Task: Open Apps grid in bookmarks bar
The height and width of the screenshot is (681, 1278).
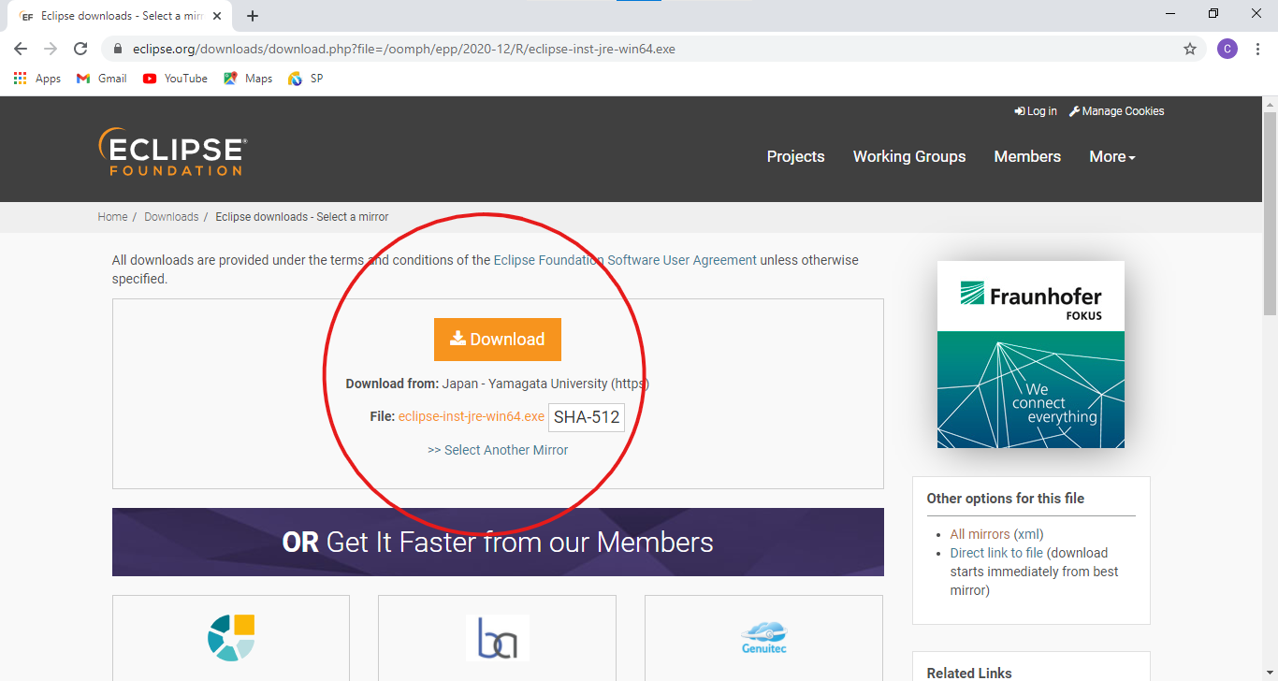Action: click(37, 79)
